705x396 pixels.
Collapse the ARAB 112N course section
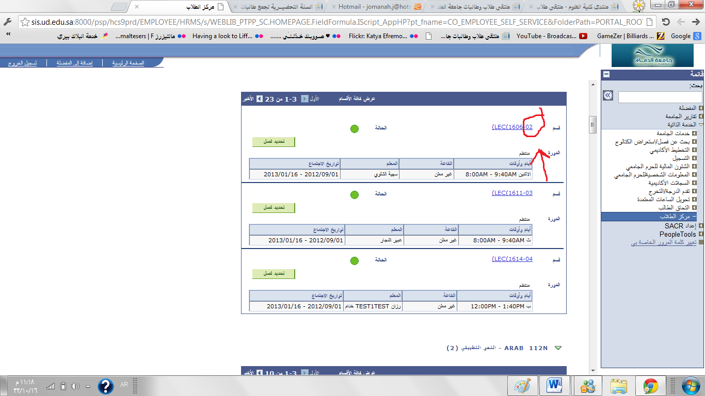point(557,348)
